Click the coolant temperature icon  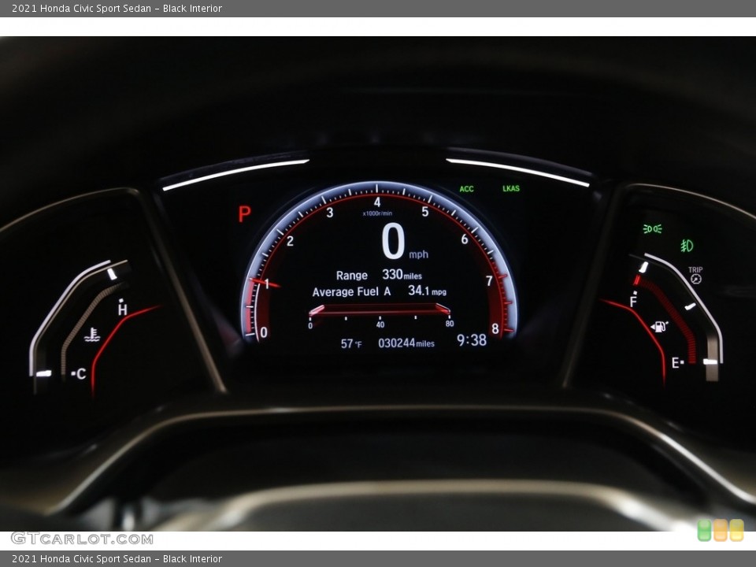(92, 335)
